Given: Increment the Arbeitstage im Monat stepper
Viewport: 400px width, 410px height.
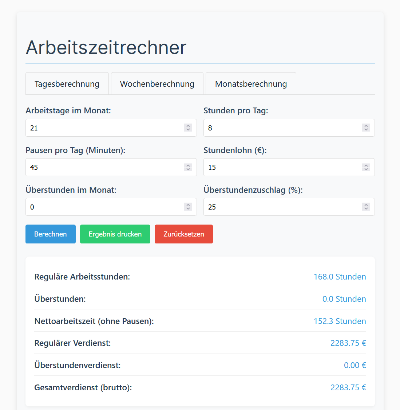Looking at the screenshot, I should coord(188,126).
